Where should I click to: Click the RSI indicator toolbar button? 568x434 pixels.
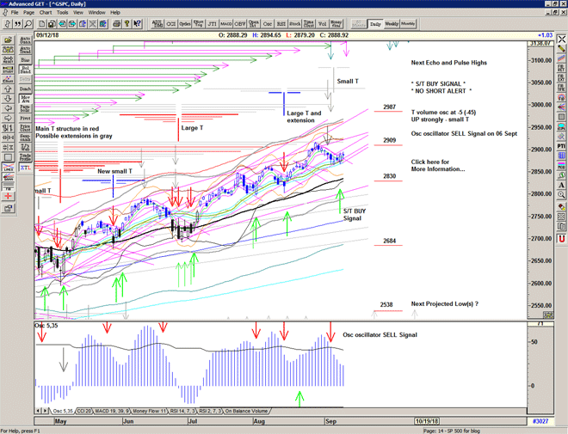[x=281, y=24]
